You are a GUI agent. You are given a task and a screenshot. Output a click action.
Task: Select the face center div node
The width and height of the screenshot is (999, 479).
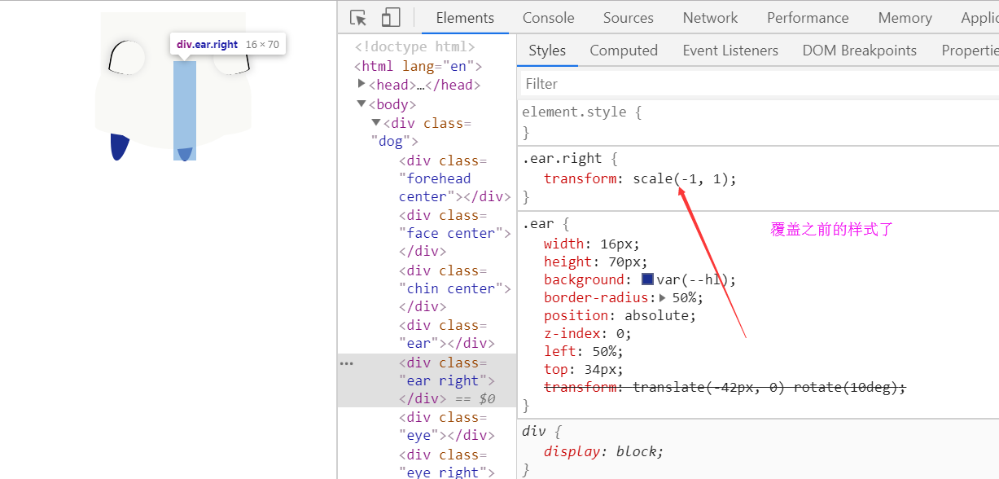tap(455, 233)
